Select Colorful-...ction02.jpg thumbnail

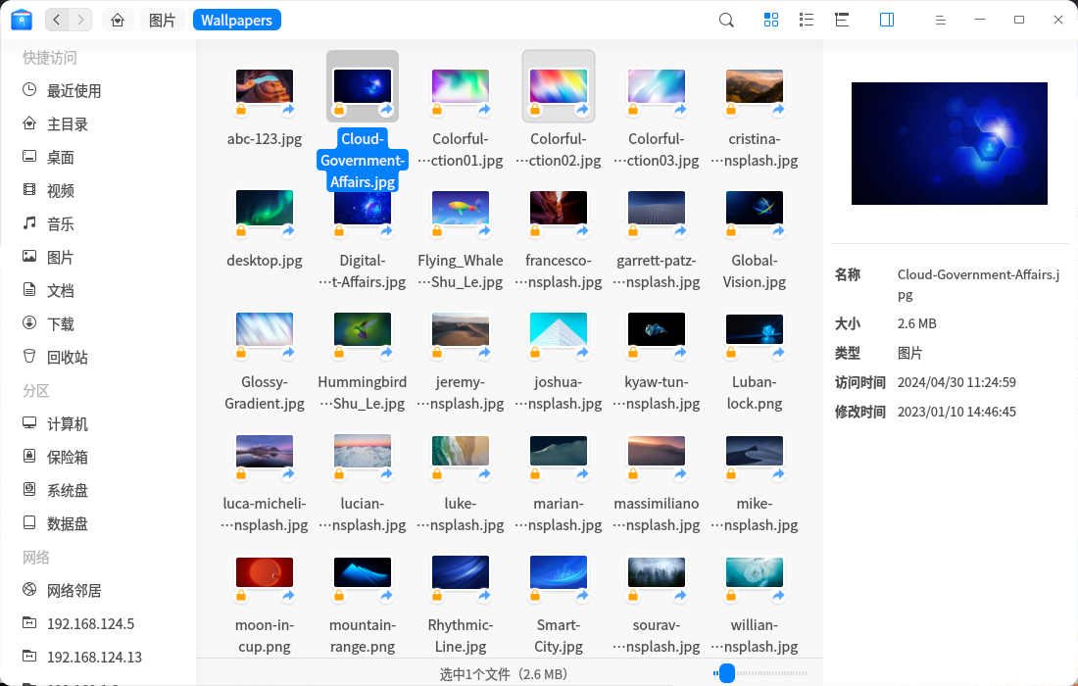pos(559,87)
